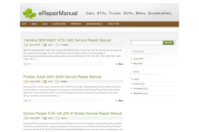Open the SNOWMOBILE menu item
The height and width of the screenshot is (132, 199).
(94, 24)
